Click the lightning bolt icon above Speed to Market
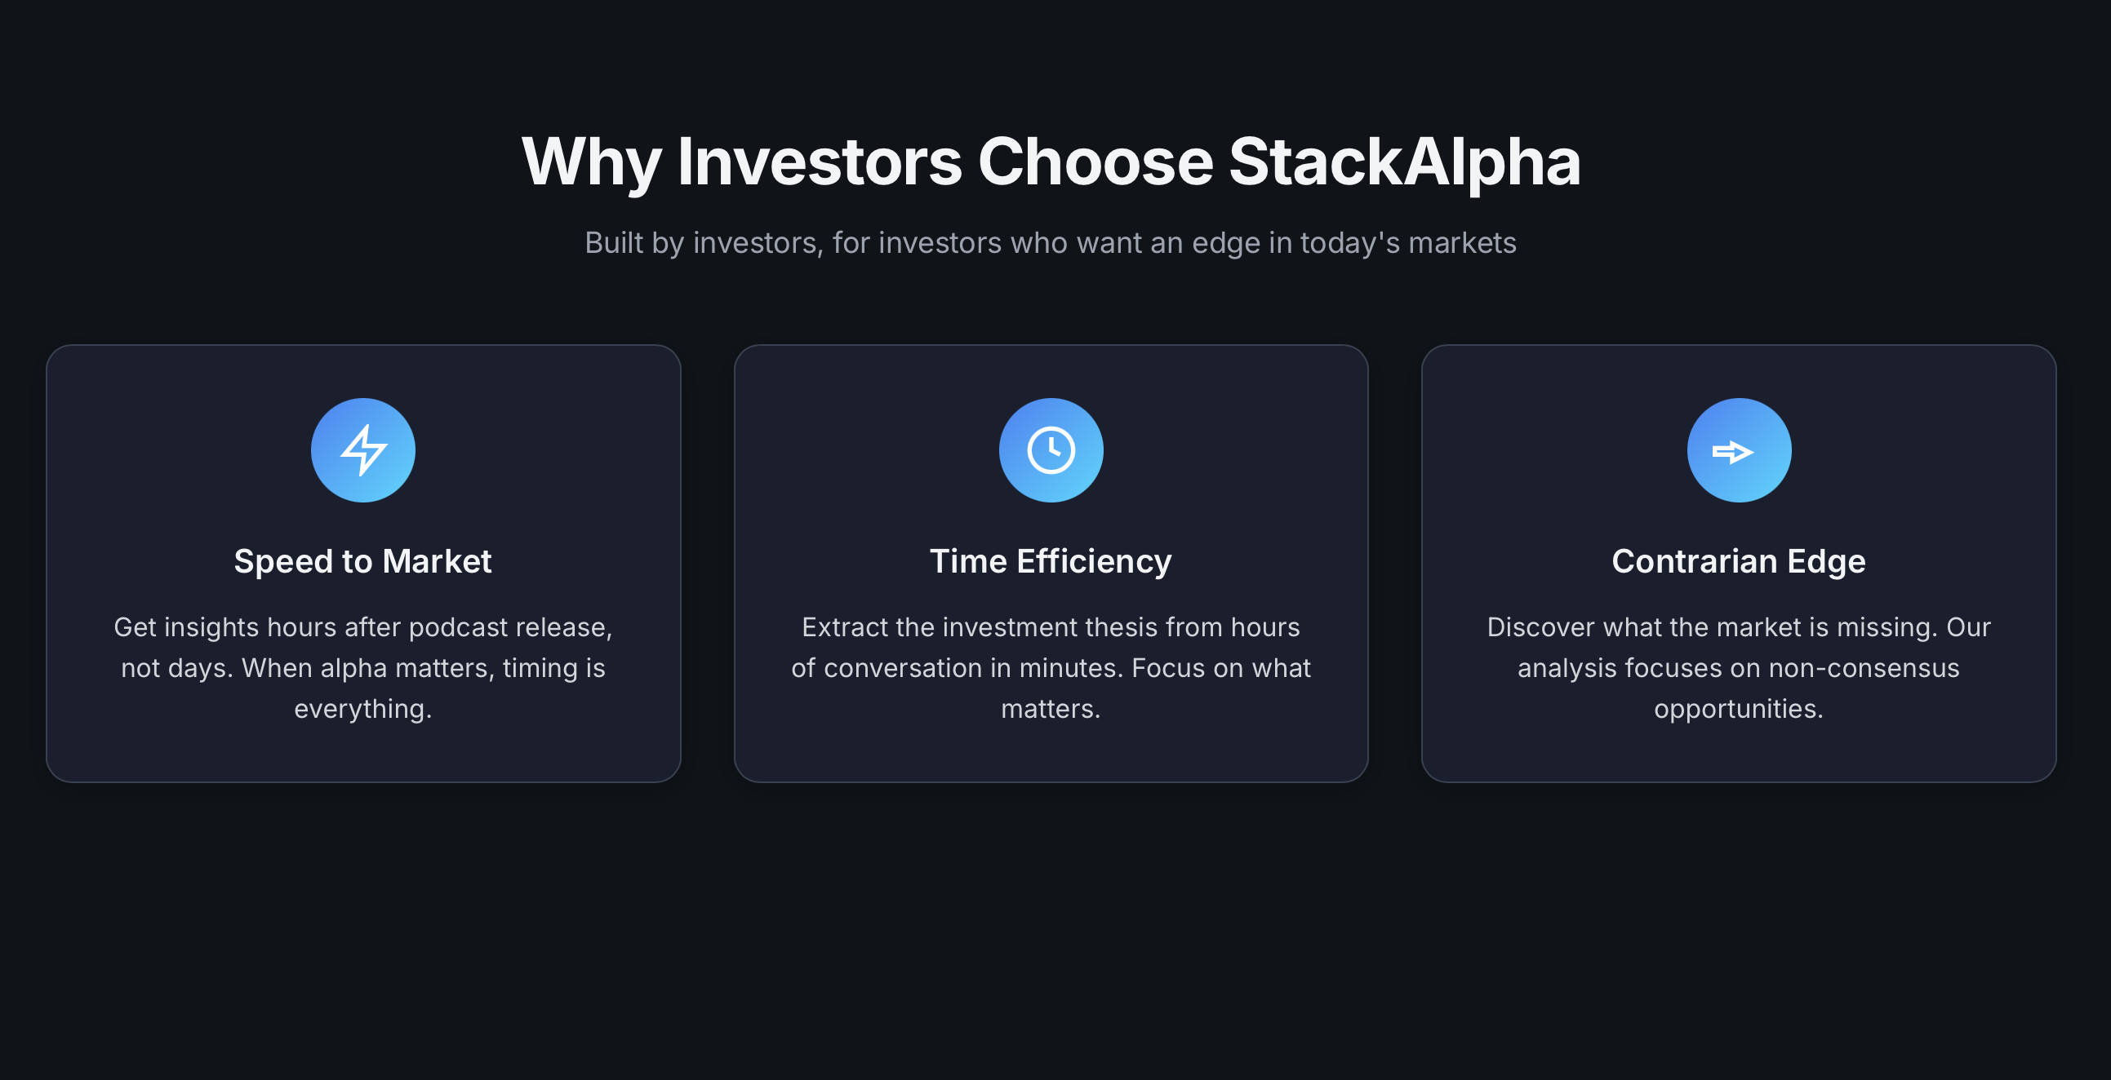The width and height of the screenshot is (2111, 1080). [363, 449]
